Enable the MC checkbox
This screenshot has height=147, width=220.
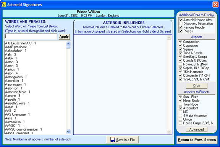coord(180,112)
